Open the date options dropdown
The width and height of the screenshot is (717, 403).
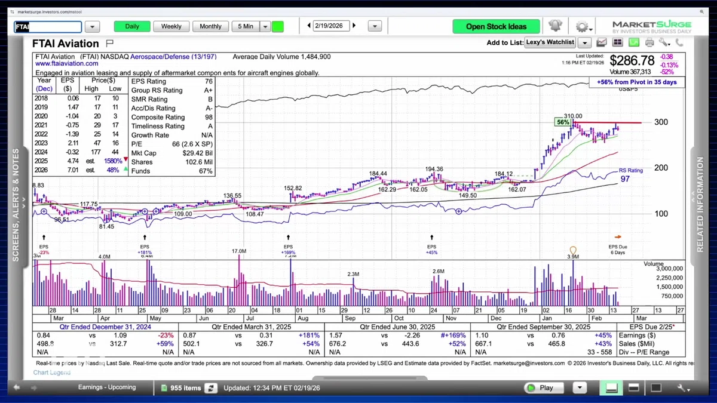375,27
